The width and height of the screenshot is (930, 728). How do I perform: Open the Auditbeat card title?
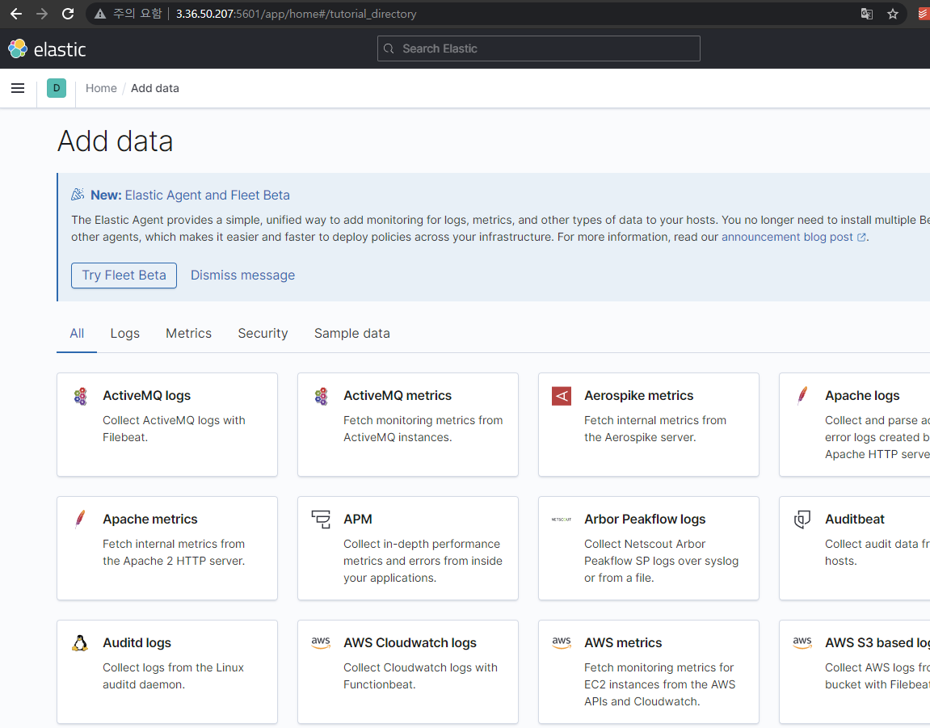pyautogui.click(x=855, y=520)
